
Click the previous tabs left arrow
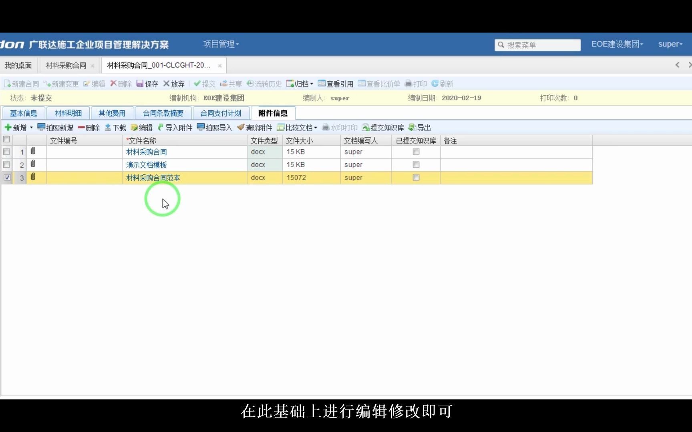677,65
